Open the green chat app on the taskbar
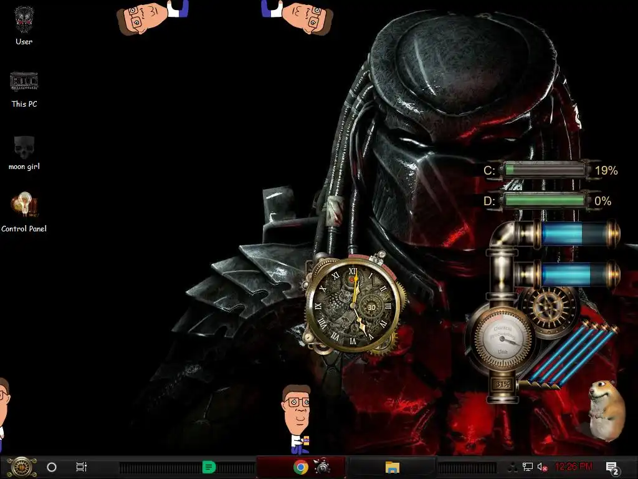This screenshot has height=479, width=638. [209, 467]
